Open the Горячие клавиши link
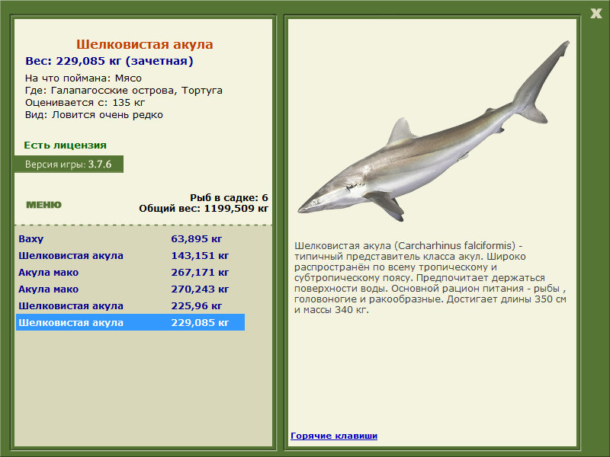The width and height of the screenshot is (610, 457). click(334, 436)
